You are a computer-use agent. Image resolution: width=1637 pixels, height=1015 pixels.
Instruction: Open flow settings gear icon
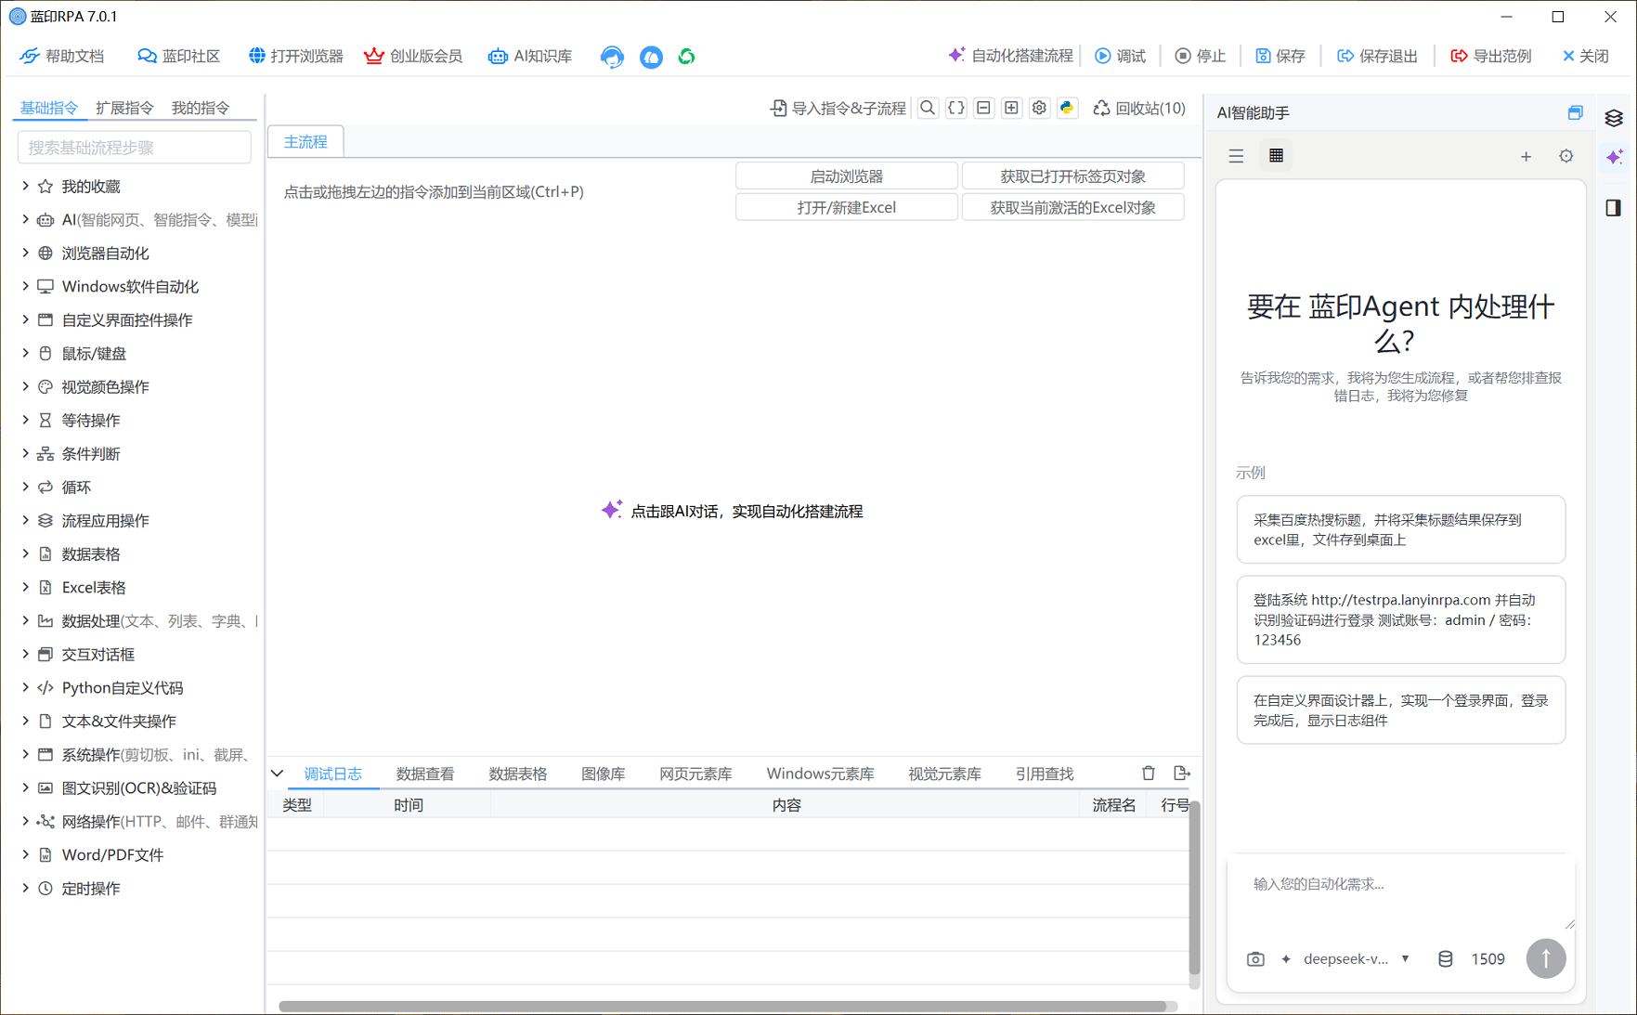coord(1039,108)
